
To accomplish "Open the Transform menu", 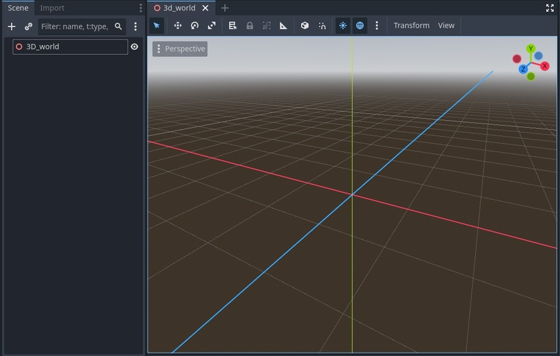I will (411, 26).
